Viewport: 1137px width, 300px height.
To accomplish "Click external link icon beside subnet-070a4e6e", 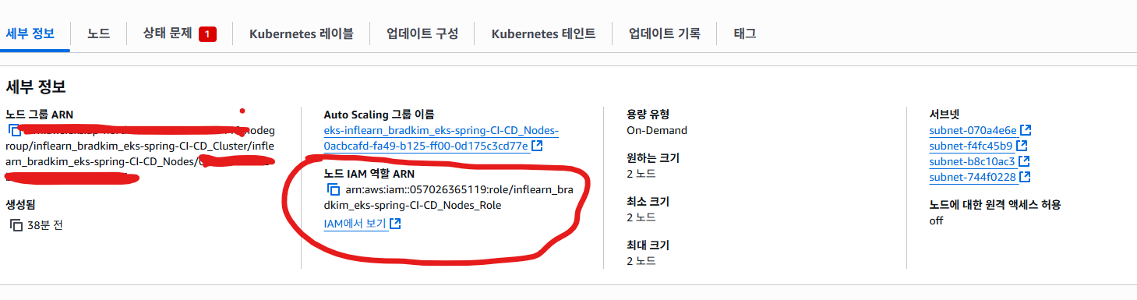I will [1026, 130].
